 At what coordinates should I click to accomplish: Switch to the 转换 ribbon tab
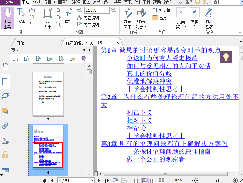click(37, 2)
